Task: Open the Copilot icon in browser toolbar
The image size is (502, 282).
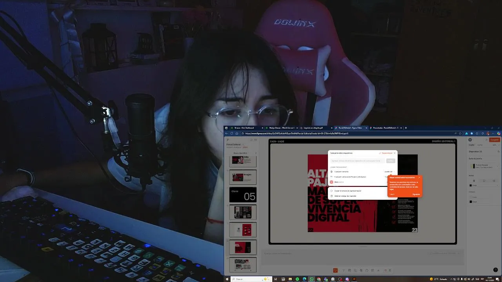Action: coord(499,133)
